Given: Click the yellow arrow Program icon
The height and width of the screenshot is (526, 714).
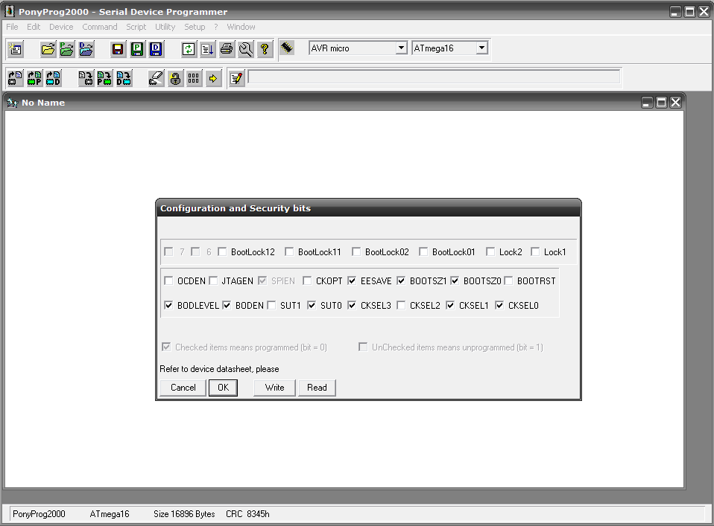Looking at the screenshot, I should [x=213, y=78].
